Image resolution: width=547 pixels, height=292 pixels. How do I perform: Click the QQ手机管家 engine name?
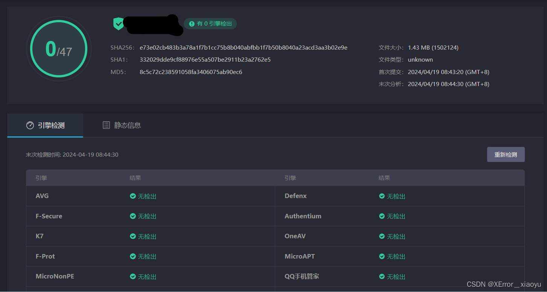pyautogui.click(x=302, y=276)
